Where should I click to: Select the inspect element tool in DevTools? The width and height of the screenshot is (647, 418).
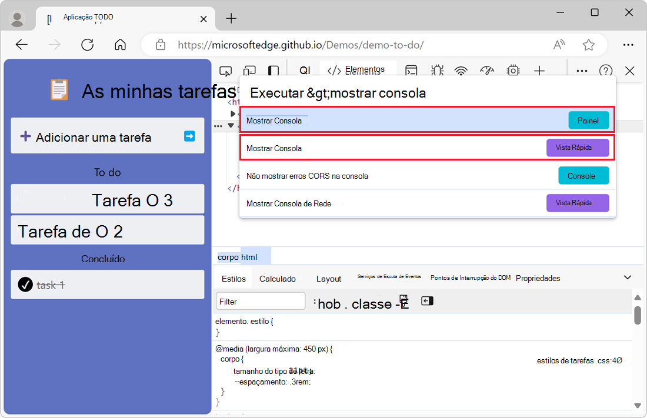pyautogui.click(x=225, y=71)
